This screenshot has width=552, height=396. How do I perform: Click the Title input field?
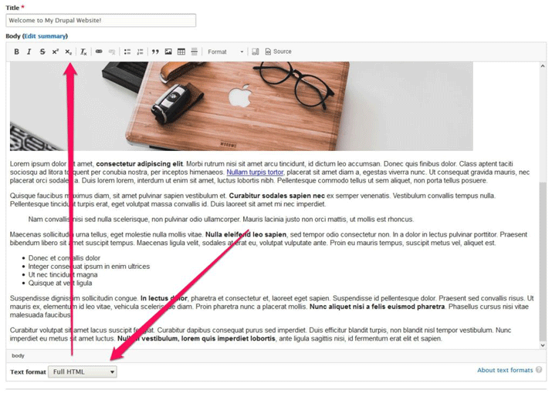tap(100, 20)
